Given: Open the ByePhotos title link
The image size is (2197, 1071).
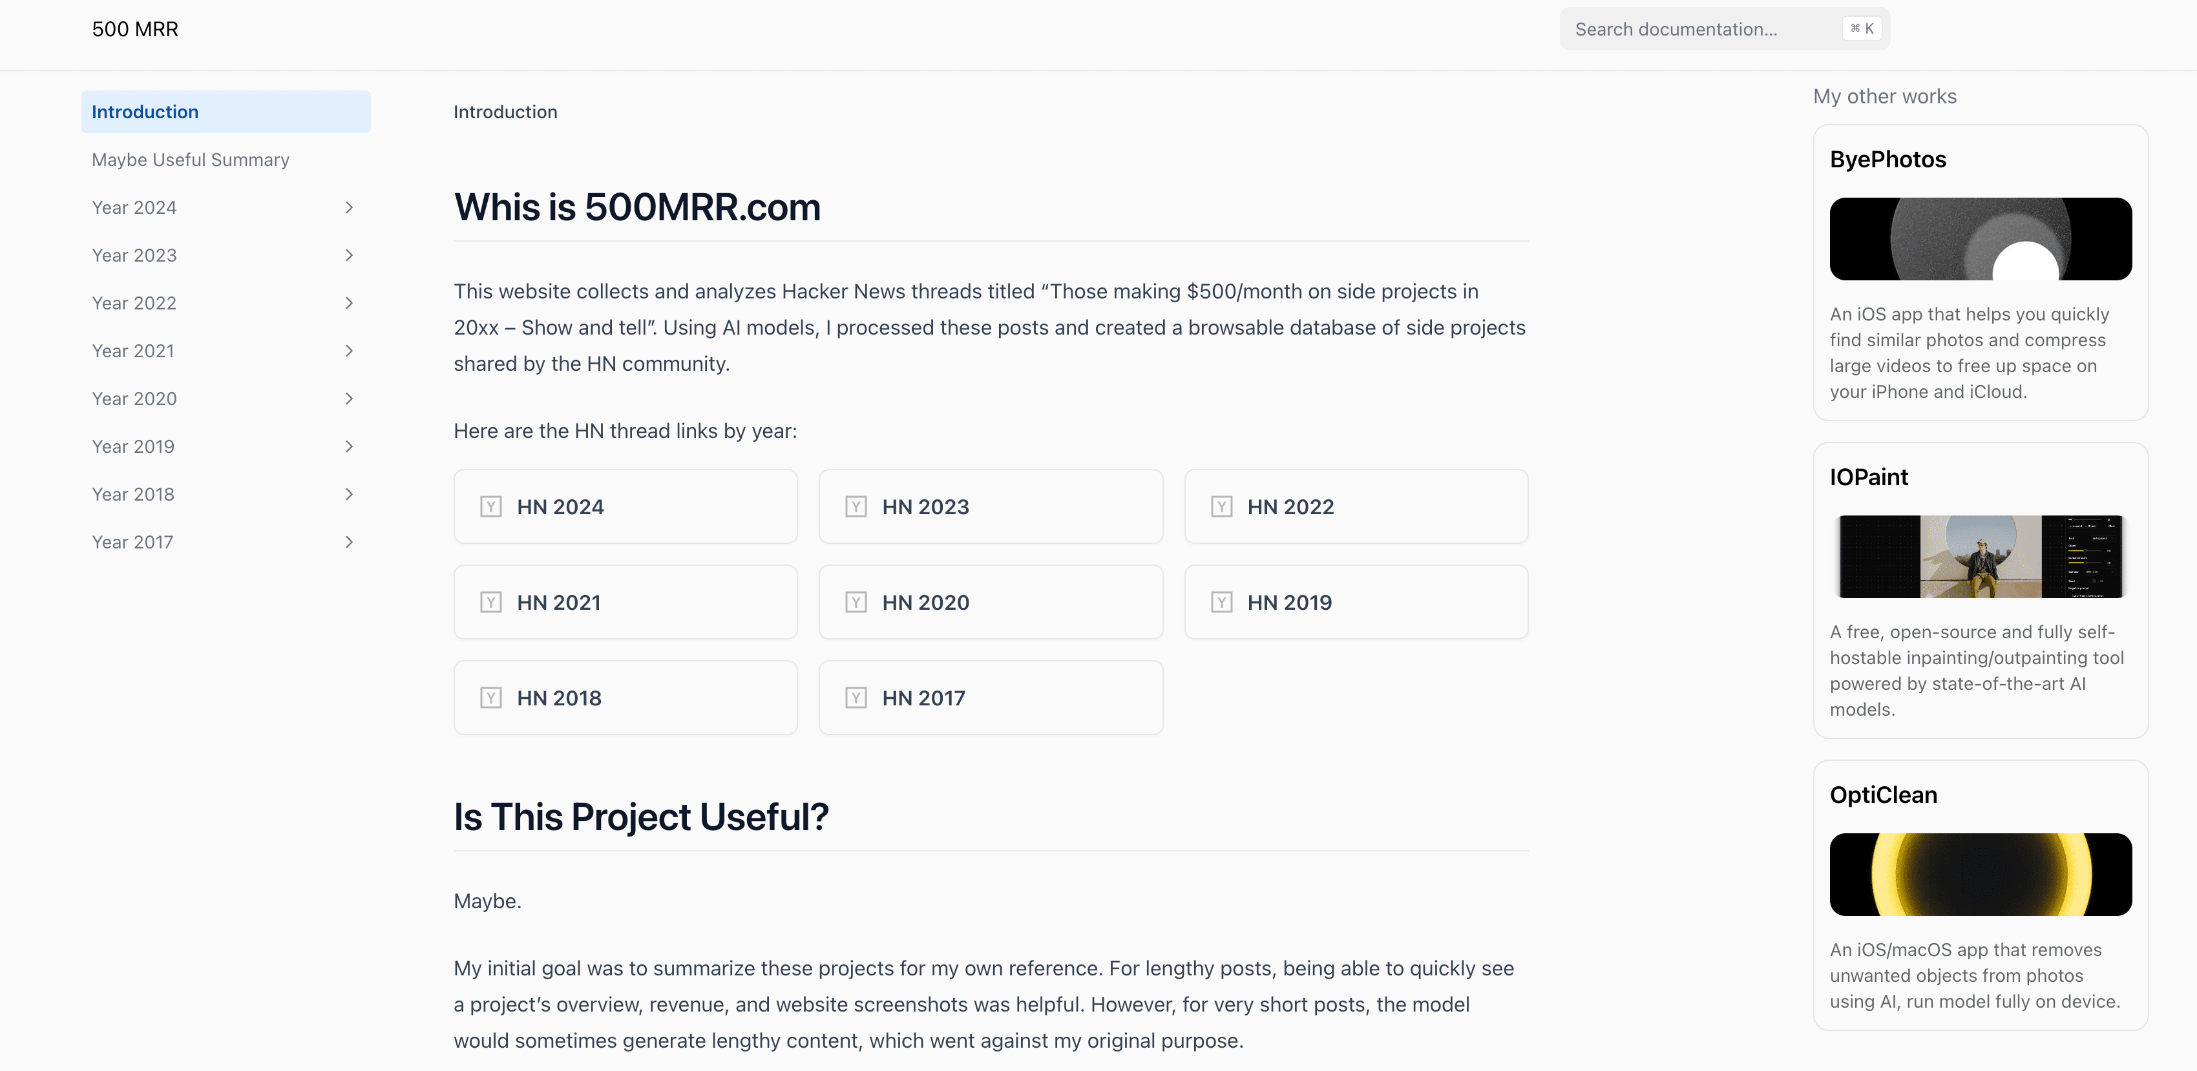Looking at the screenshot, I should [1887, 160].
